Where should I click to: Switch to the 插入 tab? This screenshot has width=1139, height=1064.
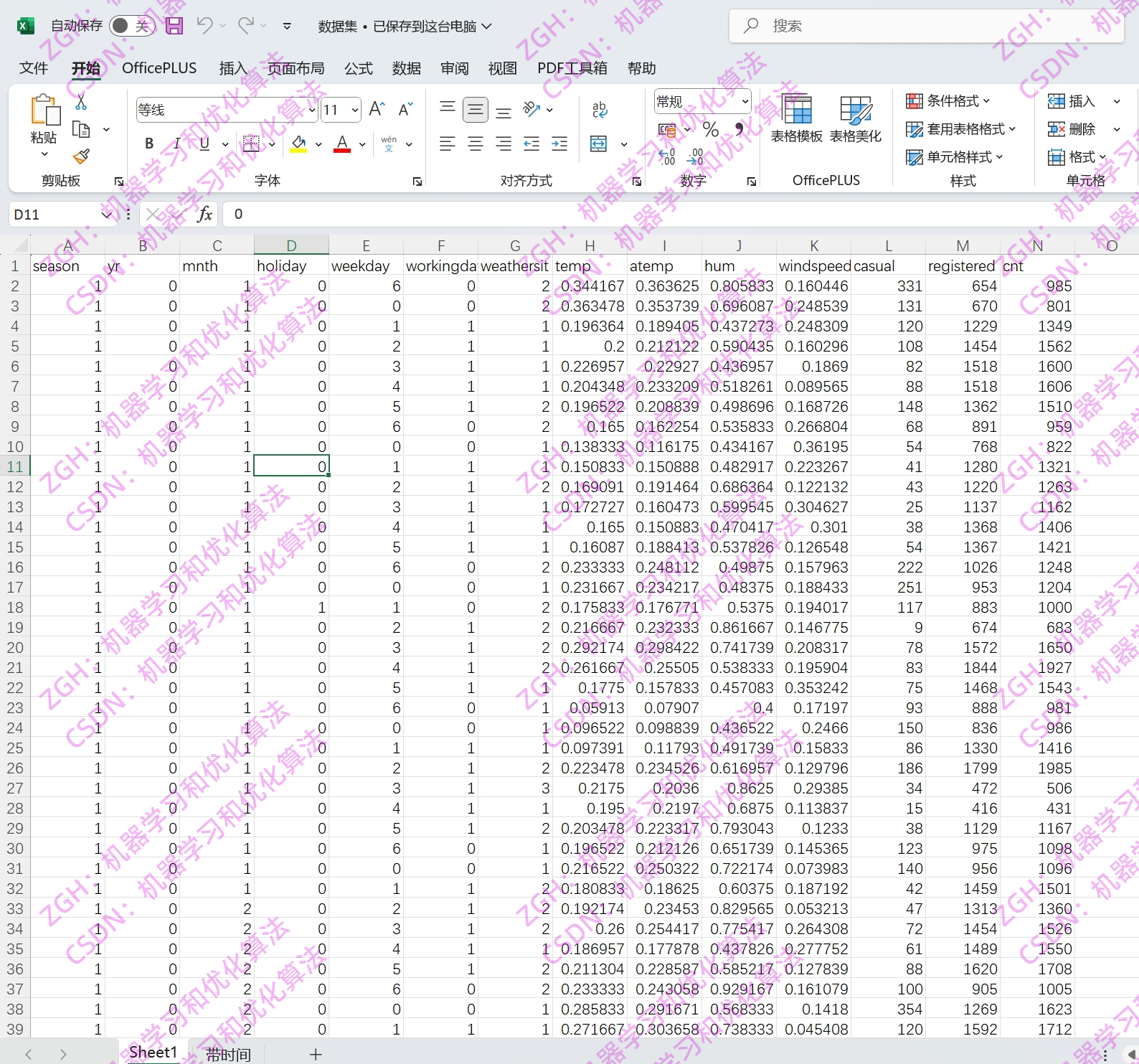tap(232, 68)
